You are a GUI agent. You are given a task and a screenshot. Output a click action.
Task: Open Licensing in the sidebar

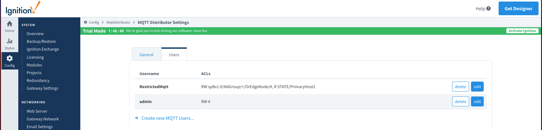[x=35, y=57]
